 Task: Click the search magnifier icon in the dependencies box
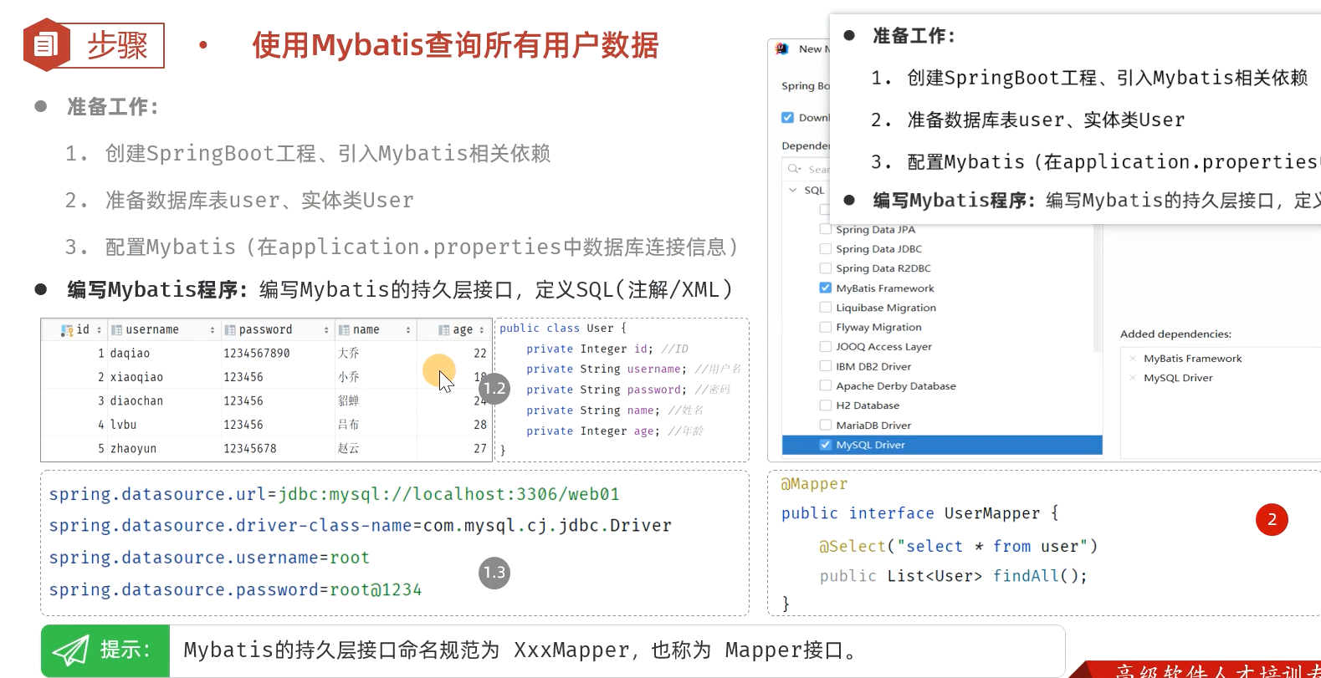(794, 169)
